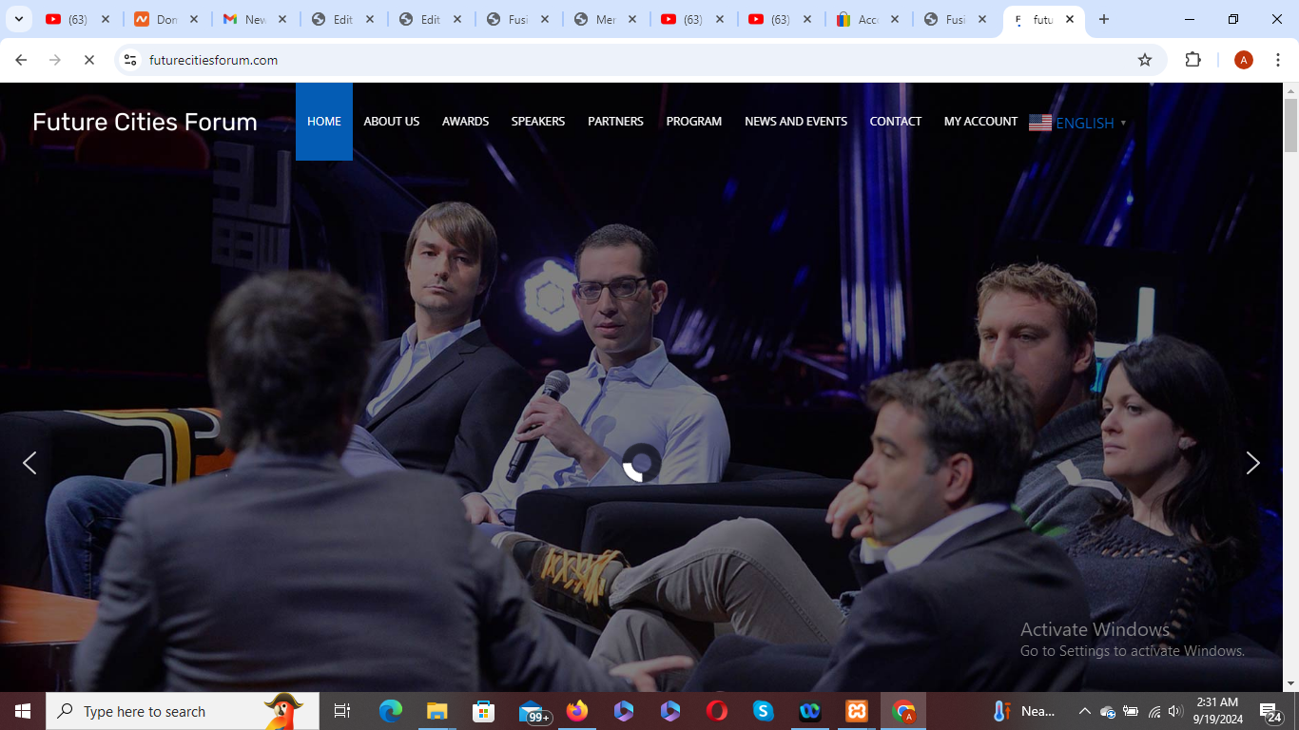Go to next slide arrow
This screenshot has width=1299, height=730.
click(1252, 463)
